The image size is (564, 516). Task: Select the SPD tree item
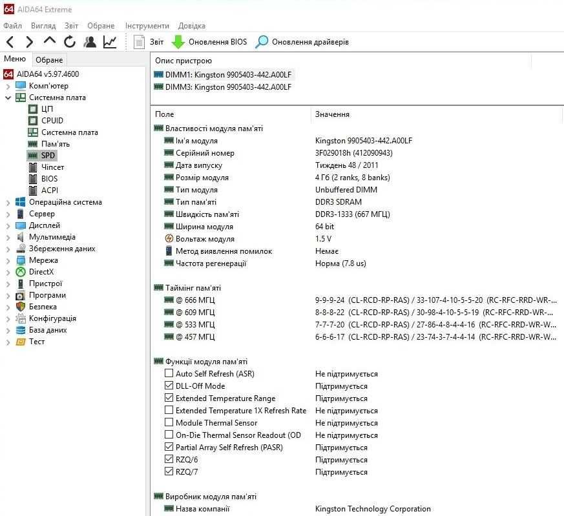(42, 156)
